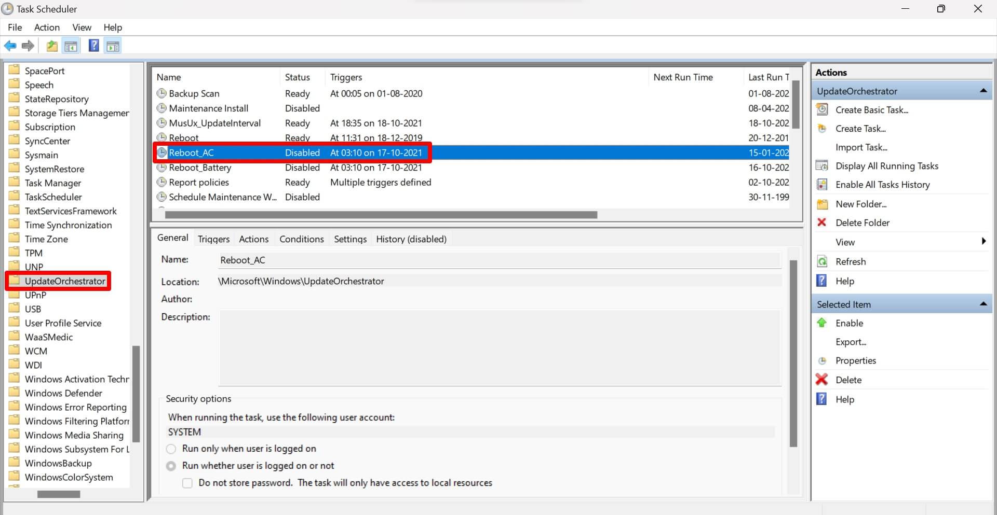This screenshot has width=997, height=515.
Task: Select the UpdateOrchestrator folder in tree
Action: 65,281
